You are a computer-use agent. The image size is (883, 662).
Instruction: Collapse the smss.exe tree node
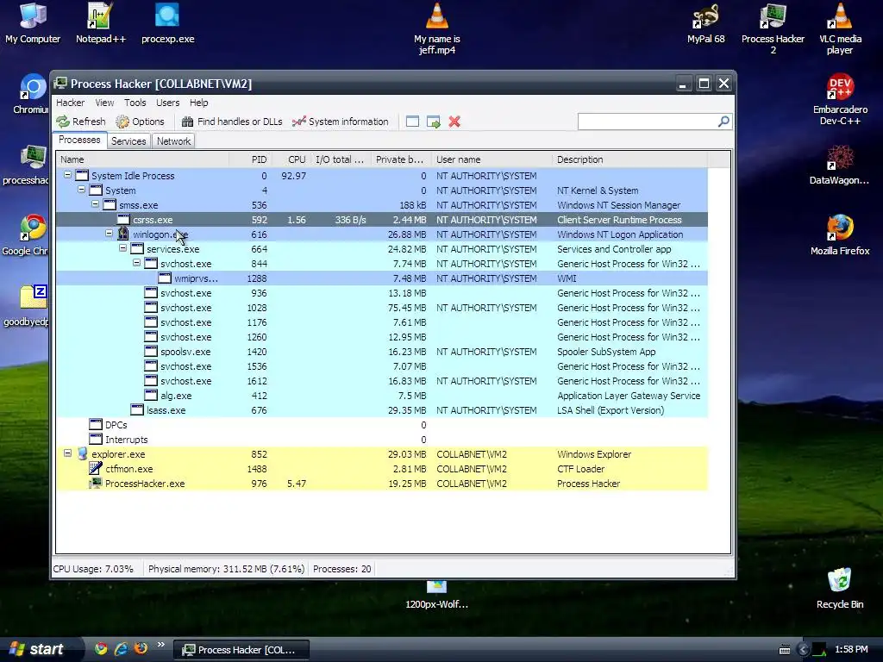[x=95, y=204]
